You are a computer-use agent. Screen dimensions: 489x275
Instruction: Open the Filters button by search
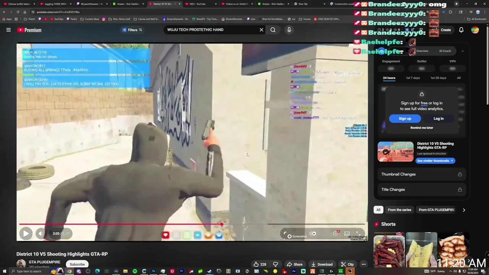[x=132, y=30]
